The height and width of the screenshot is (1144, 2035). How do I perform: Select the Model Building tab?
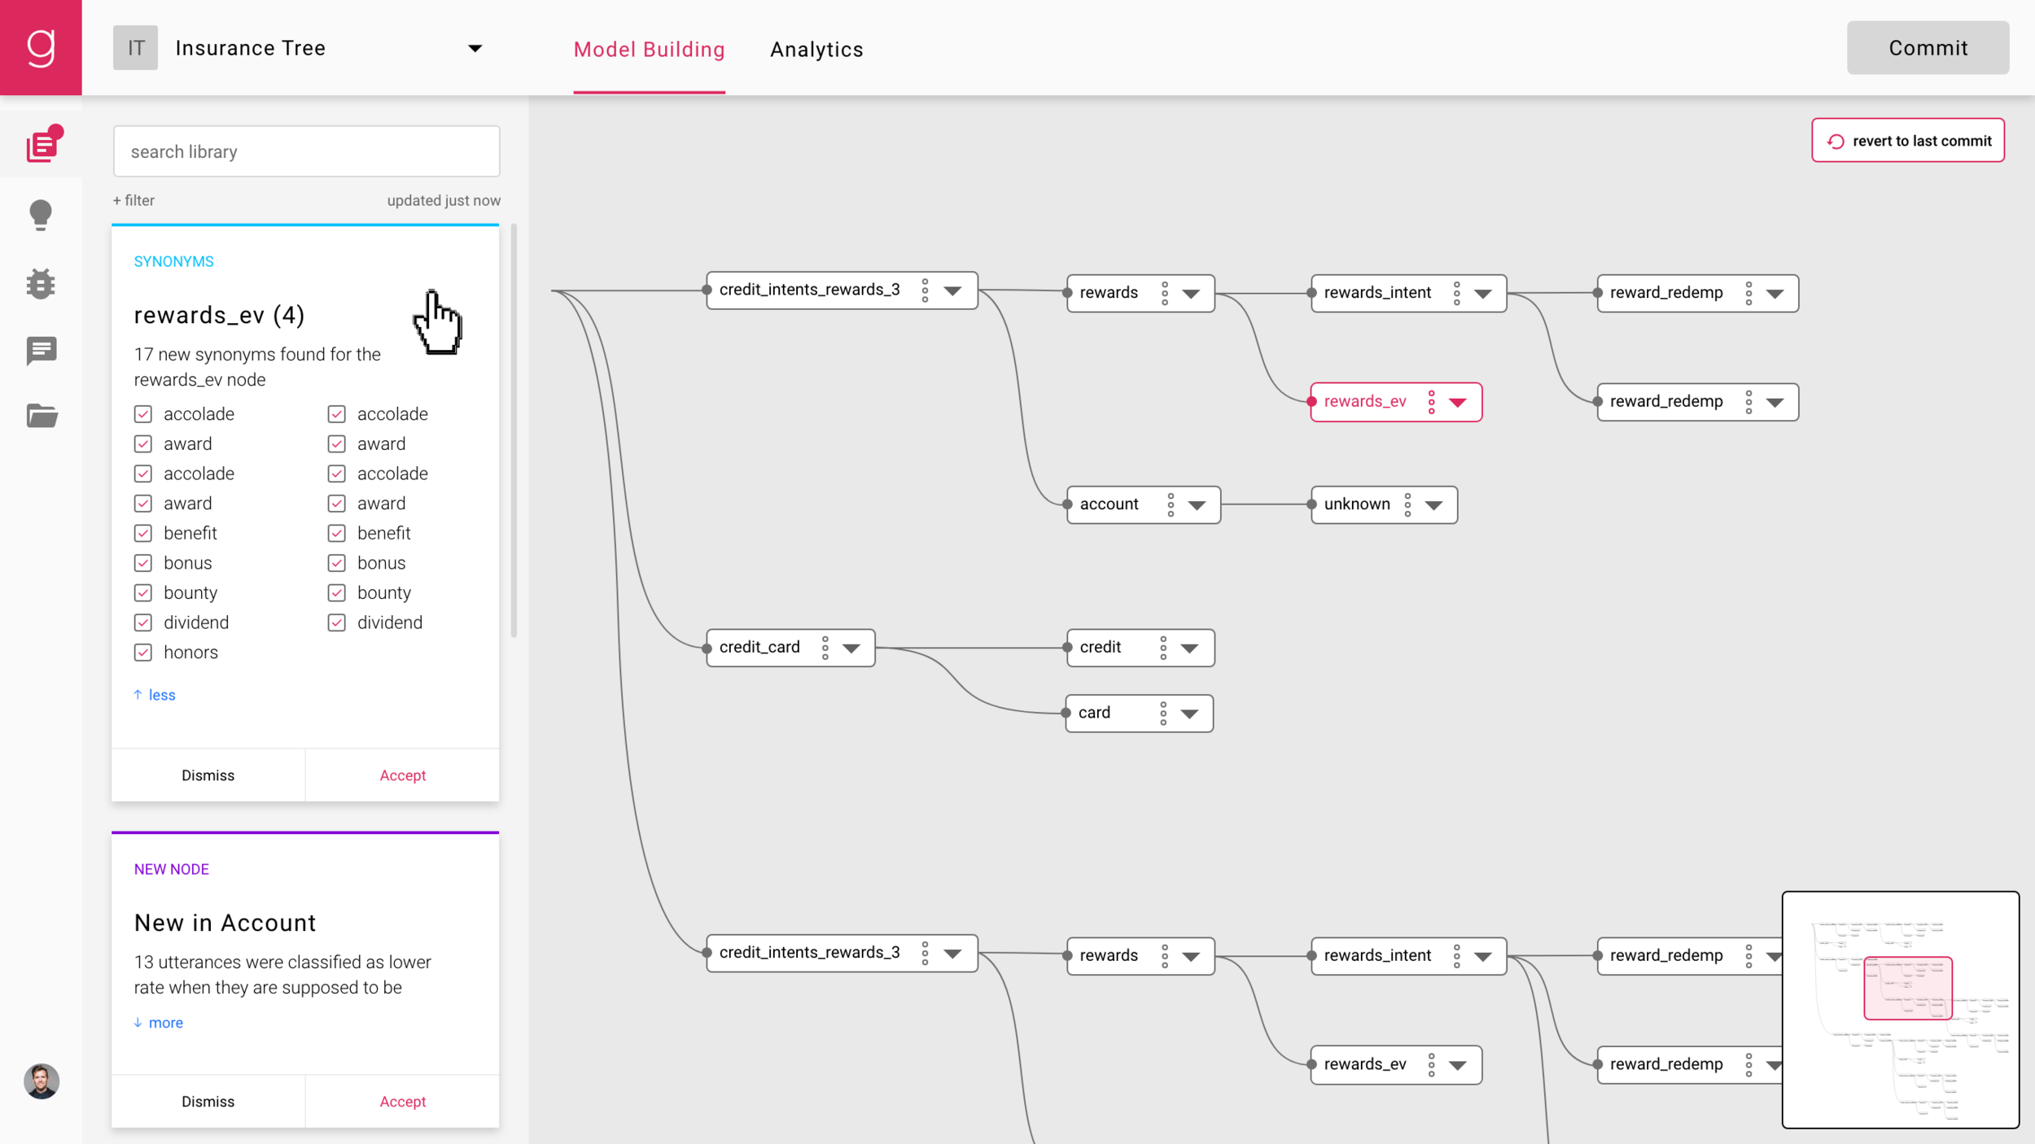[x=649, y=50]
